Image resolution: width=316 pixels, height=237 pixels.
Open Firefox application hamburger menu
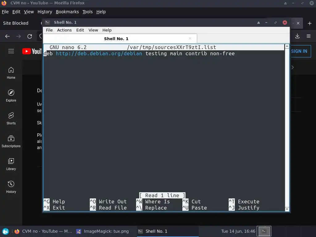[x=309, y=36]
